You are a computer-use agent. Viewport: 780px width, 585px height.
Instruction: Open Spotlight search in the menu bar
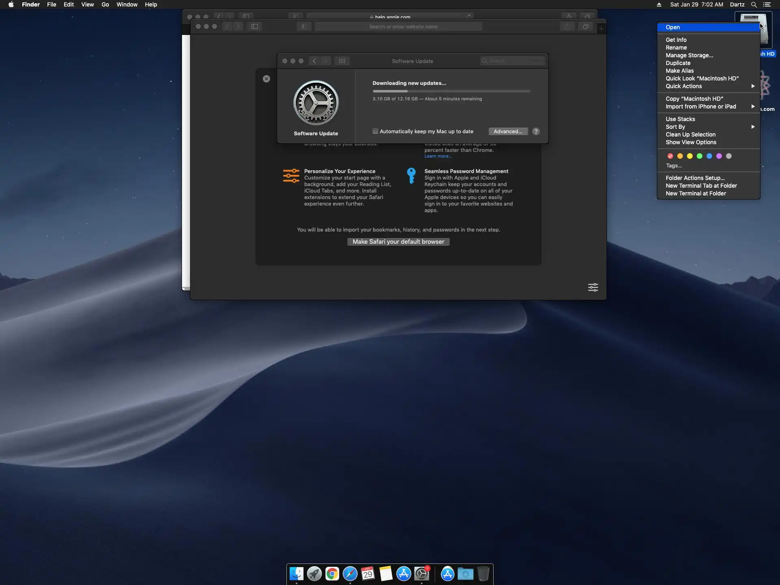(754, 4)
